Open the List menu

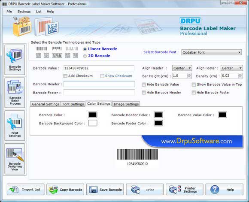coord(39,12)
